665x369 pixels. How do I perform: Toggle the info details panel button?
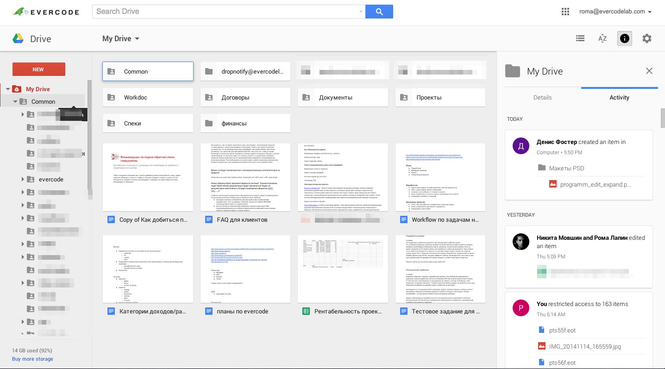click(624, 39)
